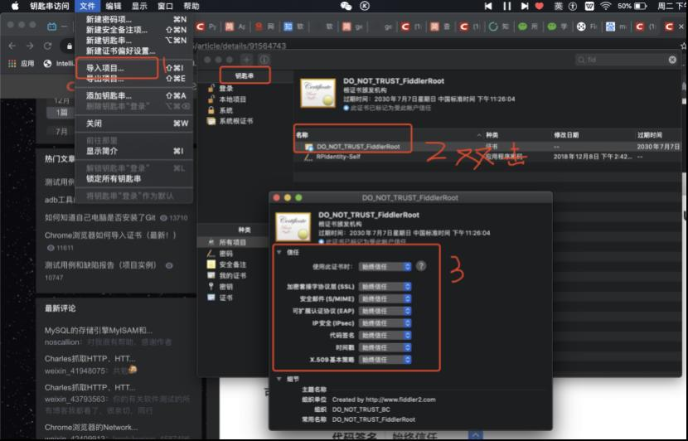Open the SSL trust dropdown
Screen dimensions: 688x441
coord(385,287)
